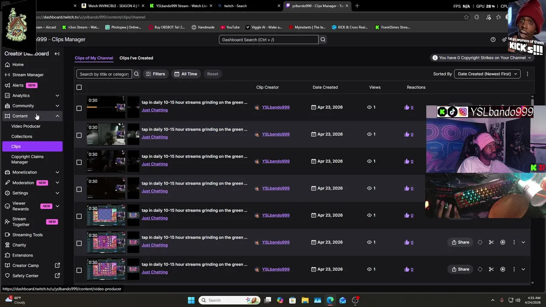546x307 pixels.
Task: Open Collections under Content
Action: [22, 136]
